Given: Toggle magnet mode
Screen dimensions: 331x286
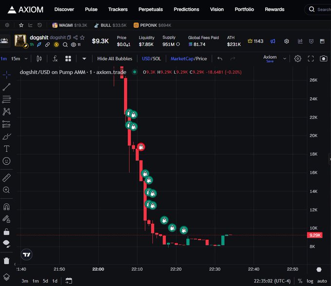Looking at the screenshot, I should tap(6, 207).
